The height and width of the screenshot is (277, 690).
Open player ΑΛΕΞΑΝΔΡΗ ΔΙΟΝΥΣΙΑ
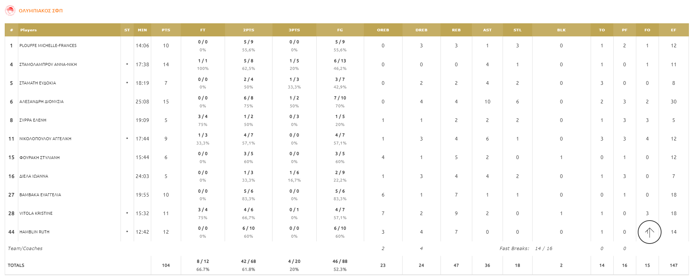tap(41, 102)
